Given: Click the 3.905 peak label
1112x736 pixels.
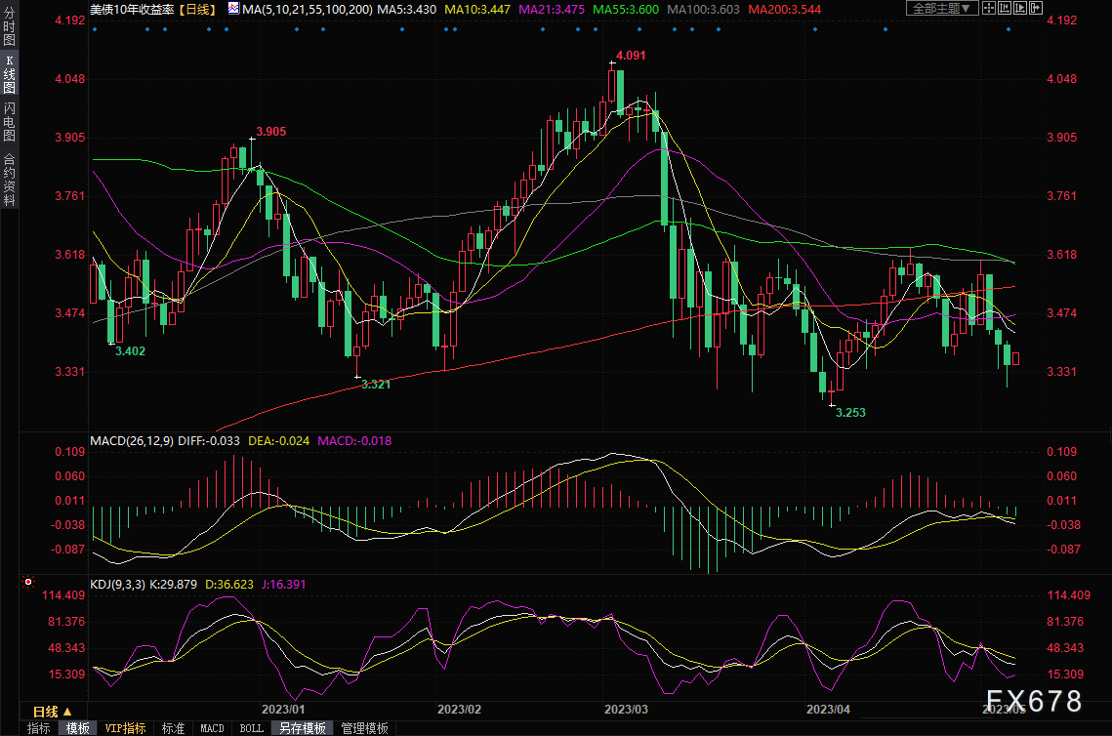Looking at the screenshot, I should tap(270, 131).
